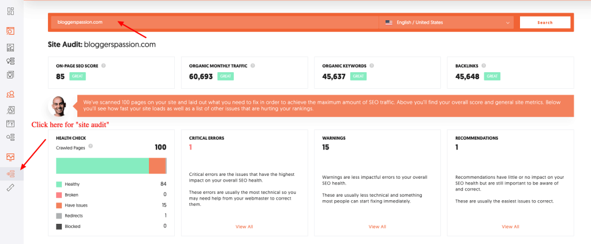Image resolution: width=591 pixels, height=244 pixels.
Task: Click the green Healthy legend swatch
Action: tap(59, 184)
